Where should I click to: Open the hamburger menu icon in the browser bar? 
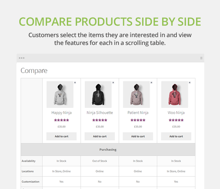(201, 58)
